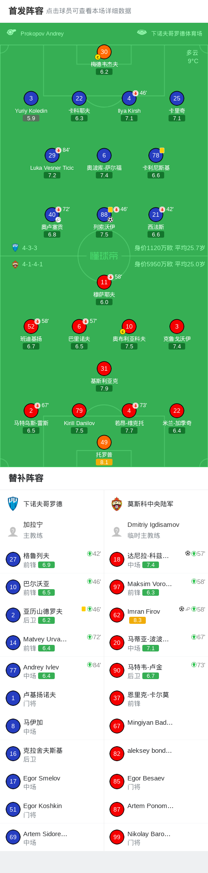This screenshot has width=208, height=873.
Task: Open goalkeeper number 30 player badge
Action: click(104, 52)
